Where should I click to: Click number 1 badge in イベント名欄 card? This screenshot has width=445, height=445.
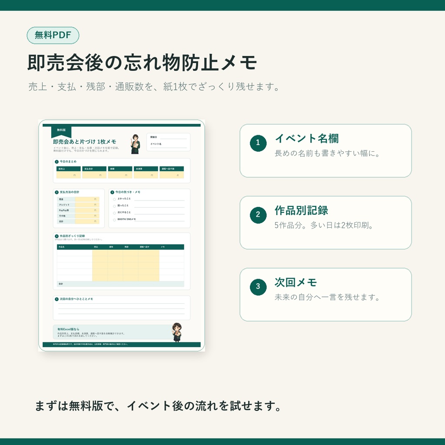click(258, 143)
